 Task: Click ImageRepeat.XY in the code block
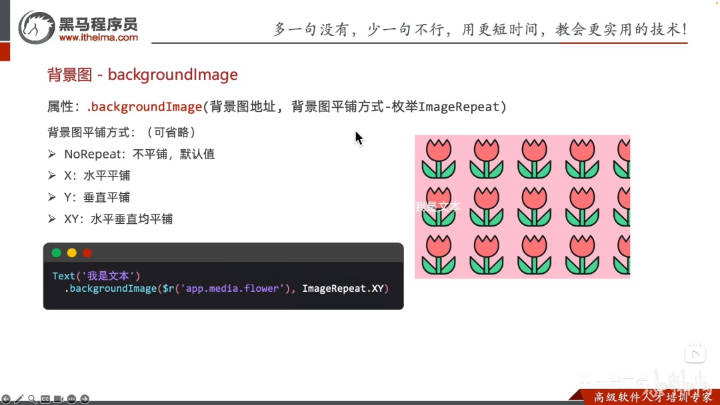pyautogui.click(x=343, y=288)
